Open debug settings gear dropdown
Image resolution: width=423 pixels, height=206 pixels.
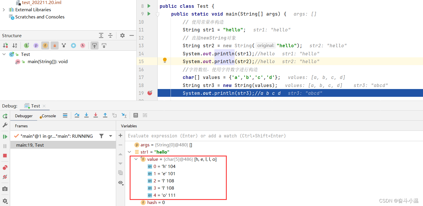[5, 201]
